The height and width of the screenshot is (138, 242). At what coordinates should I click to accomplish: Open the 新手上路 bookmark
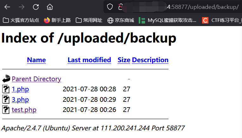click(57, 20)
